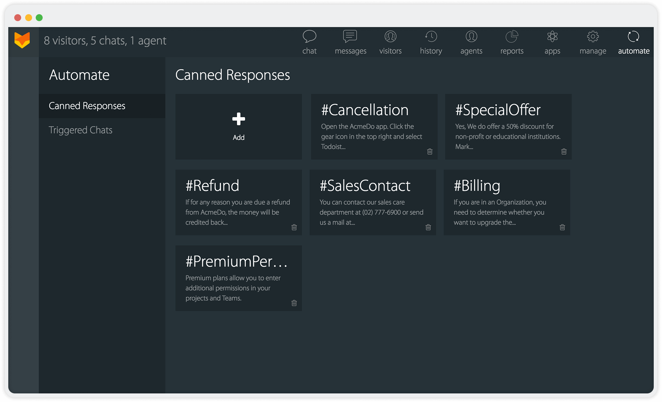Screen dimensions: 662x402
Task: Delete the #PremiumPer… canned response
Action: pyautogui.click(x=294, y=303)
